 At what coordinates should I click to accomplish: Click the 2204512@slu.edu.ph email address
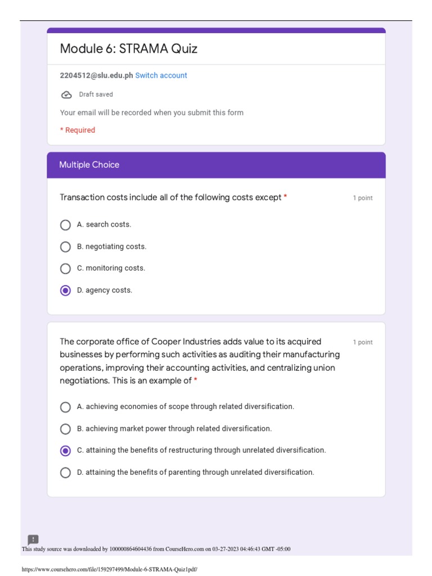pos(96,75)
